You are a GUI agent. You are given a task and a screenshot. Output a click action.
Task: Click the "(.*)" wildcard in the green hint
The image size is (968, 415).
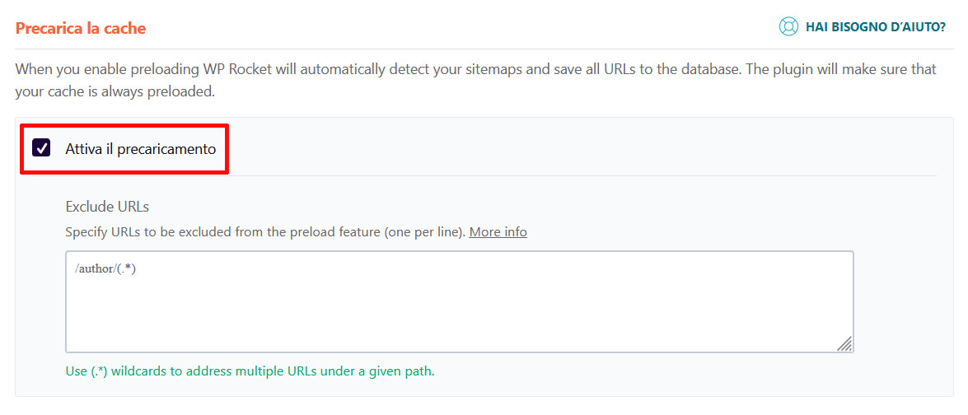pyautogui.click(x=101, y=371)
